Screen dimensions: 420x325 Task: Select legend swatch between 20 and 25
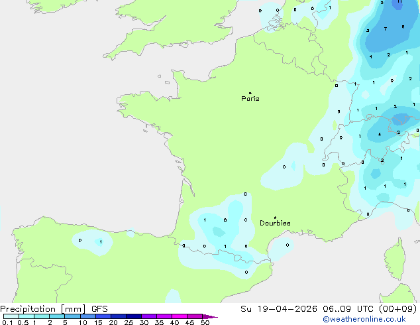point(119,316)
